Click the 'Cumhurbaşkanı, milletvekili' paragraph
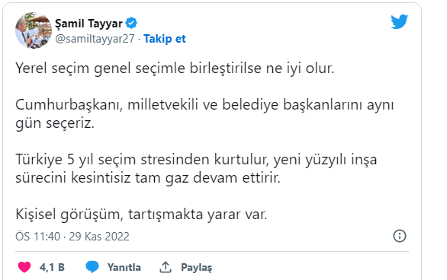The height and width of the screenshot is (280, 447). click(204, 114)
